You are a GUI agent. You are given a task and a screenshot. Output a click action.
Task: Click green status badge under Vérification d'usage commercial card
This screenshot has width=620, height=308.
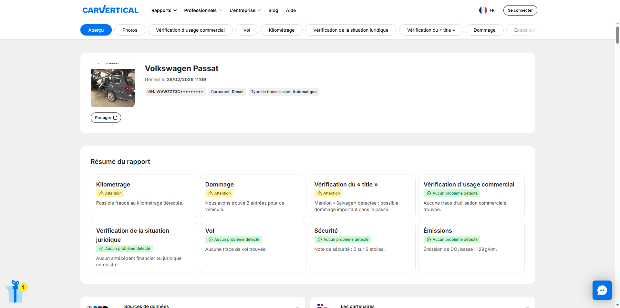(452, 193)
